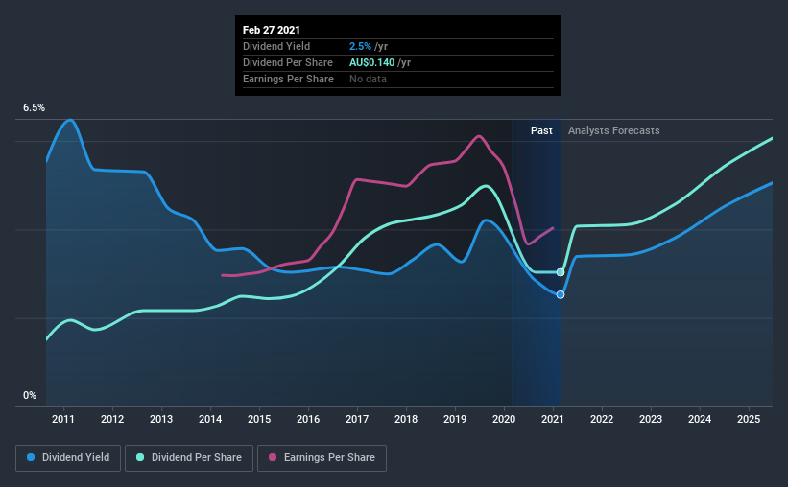Image resolution: width=788 pixels, height=487 pixels.
Task: Click the blue Dividend Yield legend dot
Action: coord(31,457)
